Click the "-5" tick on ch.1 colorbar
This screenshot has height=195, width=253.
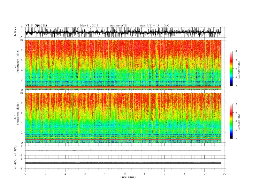(235, 69)
